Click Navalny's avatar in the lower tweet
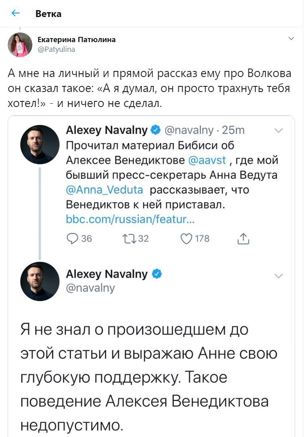 coord(40,281)
